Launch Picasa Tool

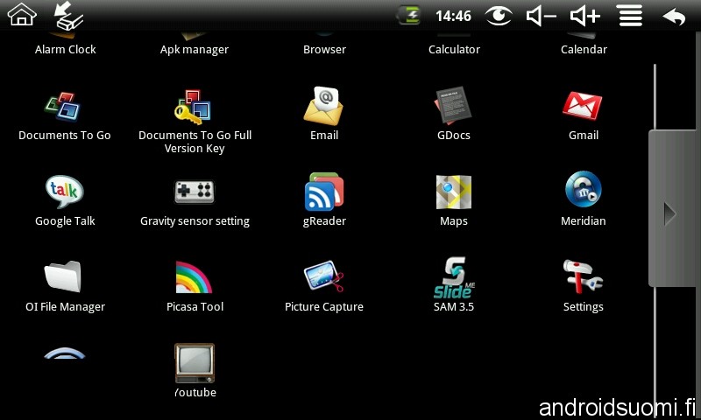193,277
